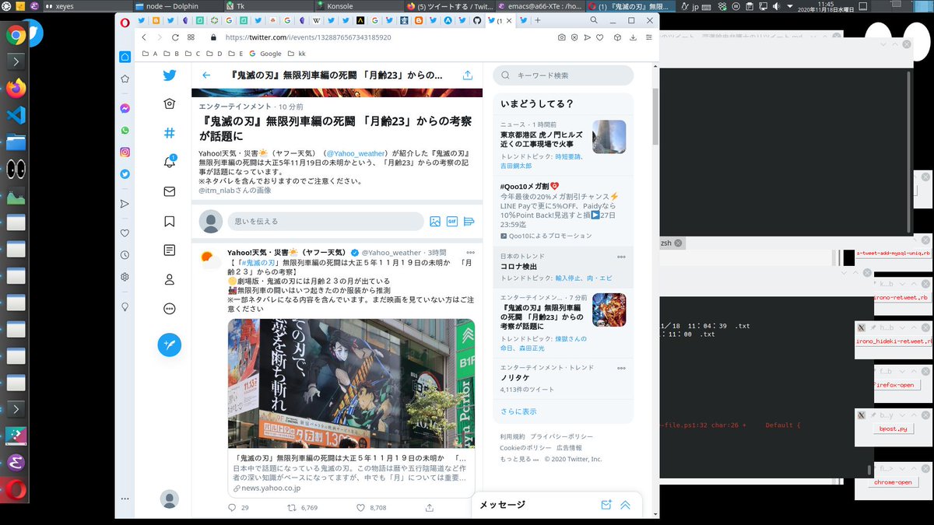Open the Explore hashtag page
Screen dimensions: 934x525
point(169,133)
